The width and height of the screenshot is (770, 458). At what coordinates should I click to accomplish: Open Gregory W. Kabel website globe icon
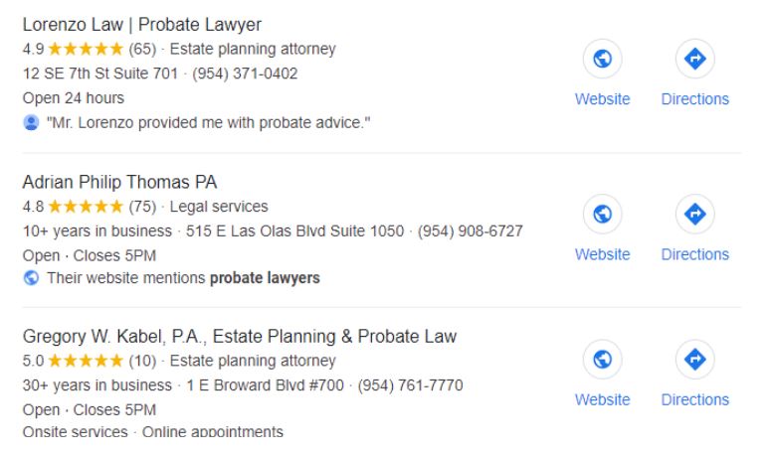[602, 359]
